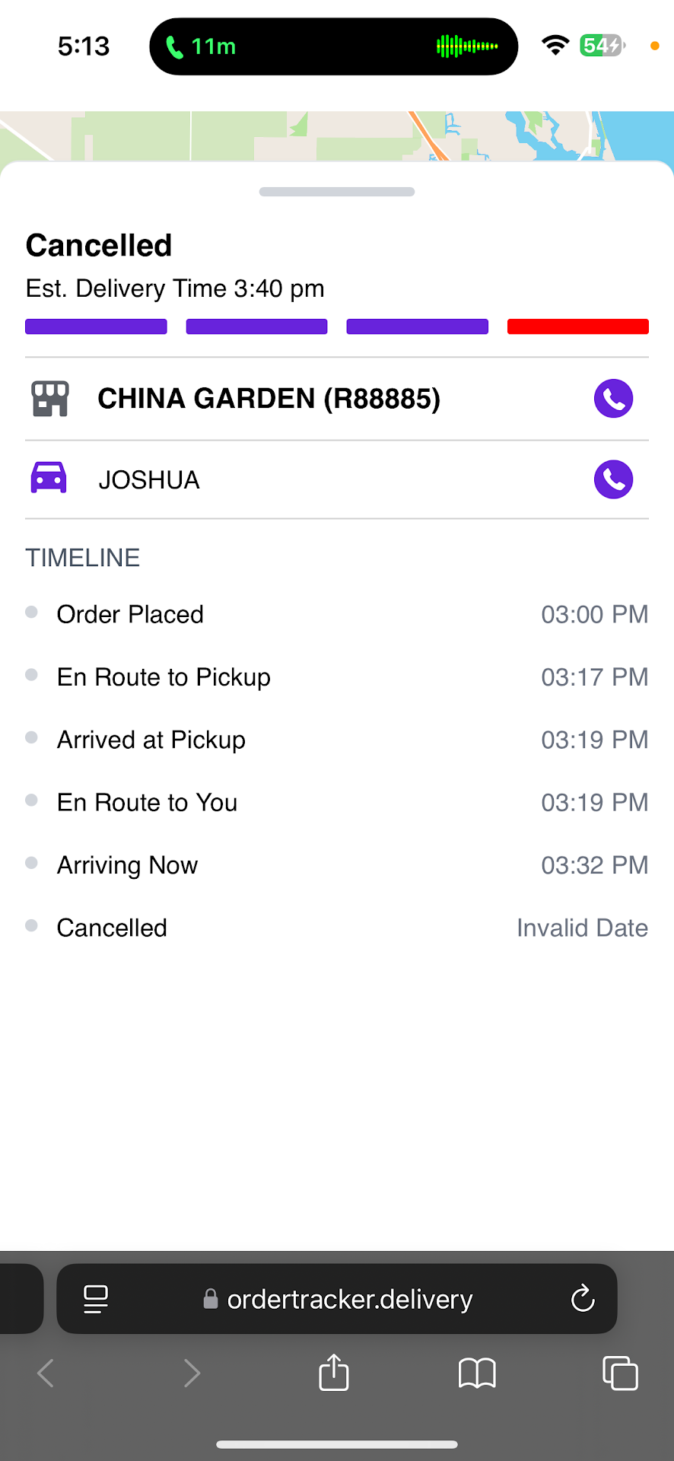
Task: Open the Safari share sheet
Action: (334, 1373)
